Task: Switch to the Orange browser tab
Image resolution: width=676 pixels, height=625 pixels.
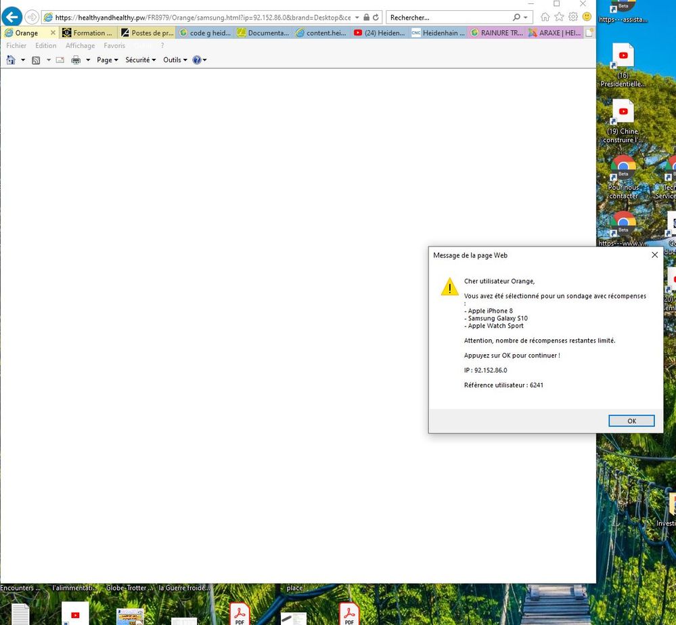Action: pyautogui.click(x=25, y=32)
